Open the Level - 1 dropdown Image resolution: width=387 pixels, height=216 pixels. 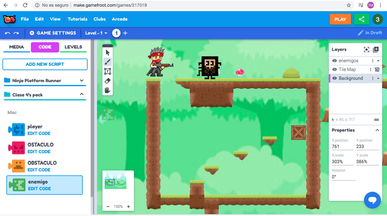pyautogui.click(x=96, y=33)
